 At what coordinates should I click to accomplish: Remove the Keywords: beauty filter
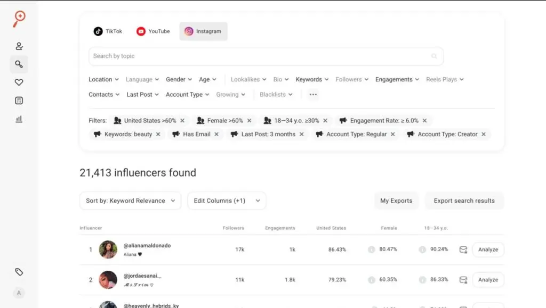pos(158,135)
